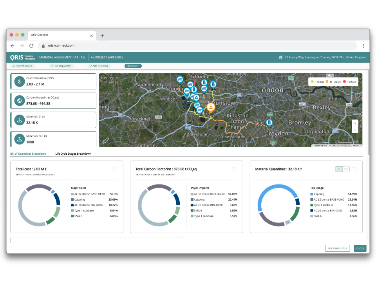This screenshot has height=282, width=376.
Task: Expand the Total Carbon Footprint card
Action: click(x=234, y=169)
